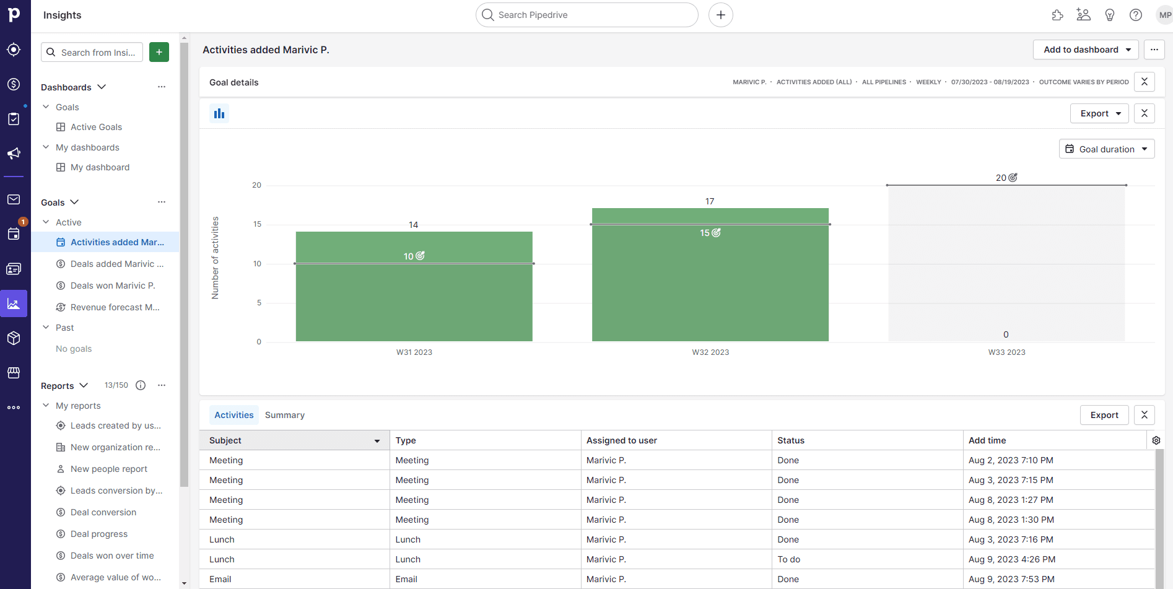Collapse the Goals section header
Viewport: 1173px width, 589px height.
[74, 202]
